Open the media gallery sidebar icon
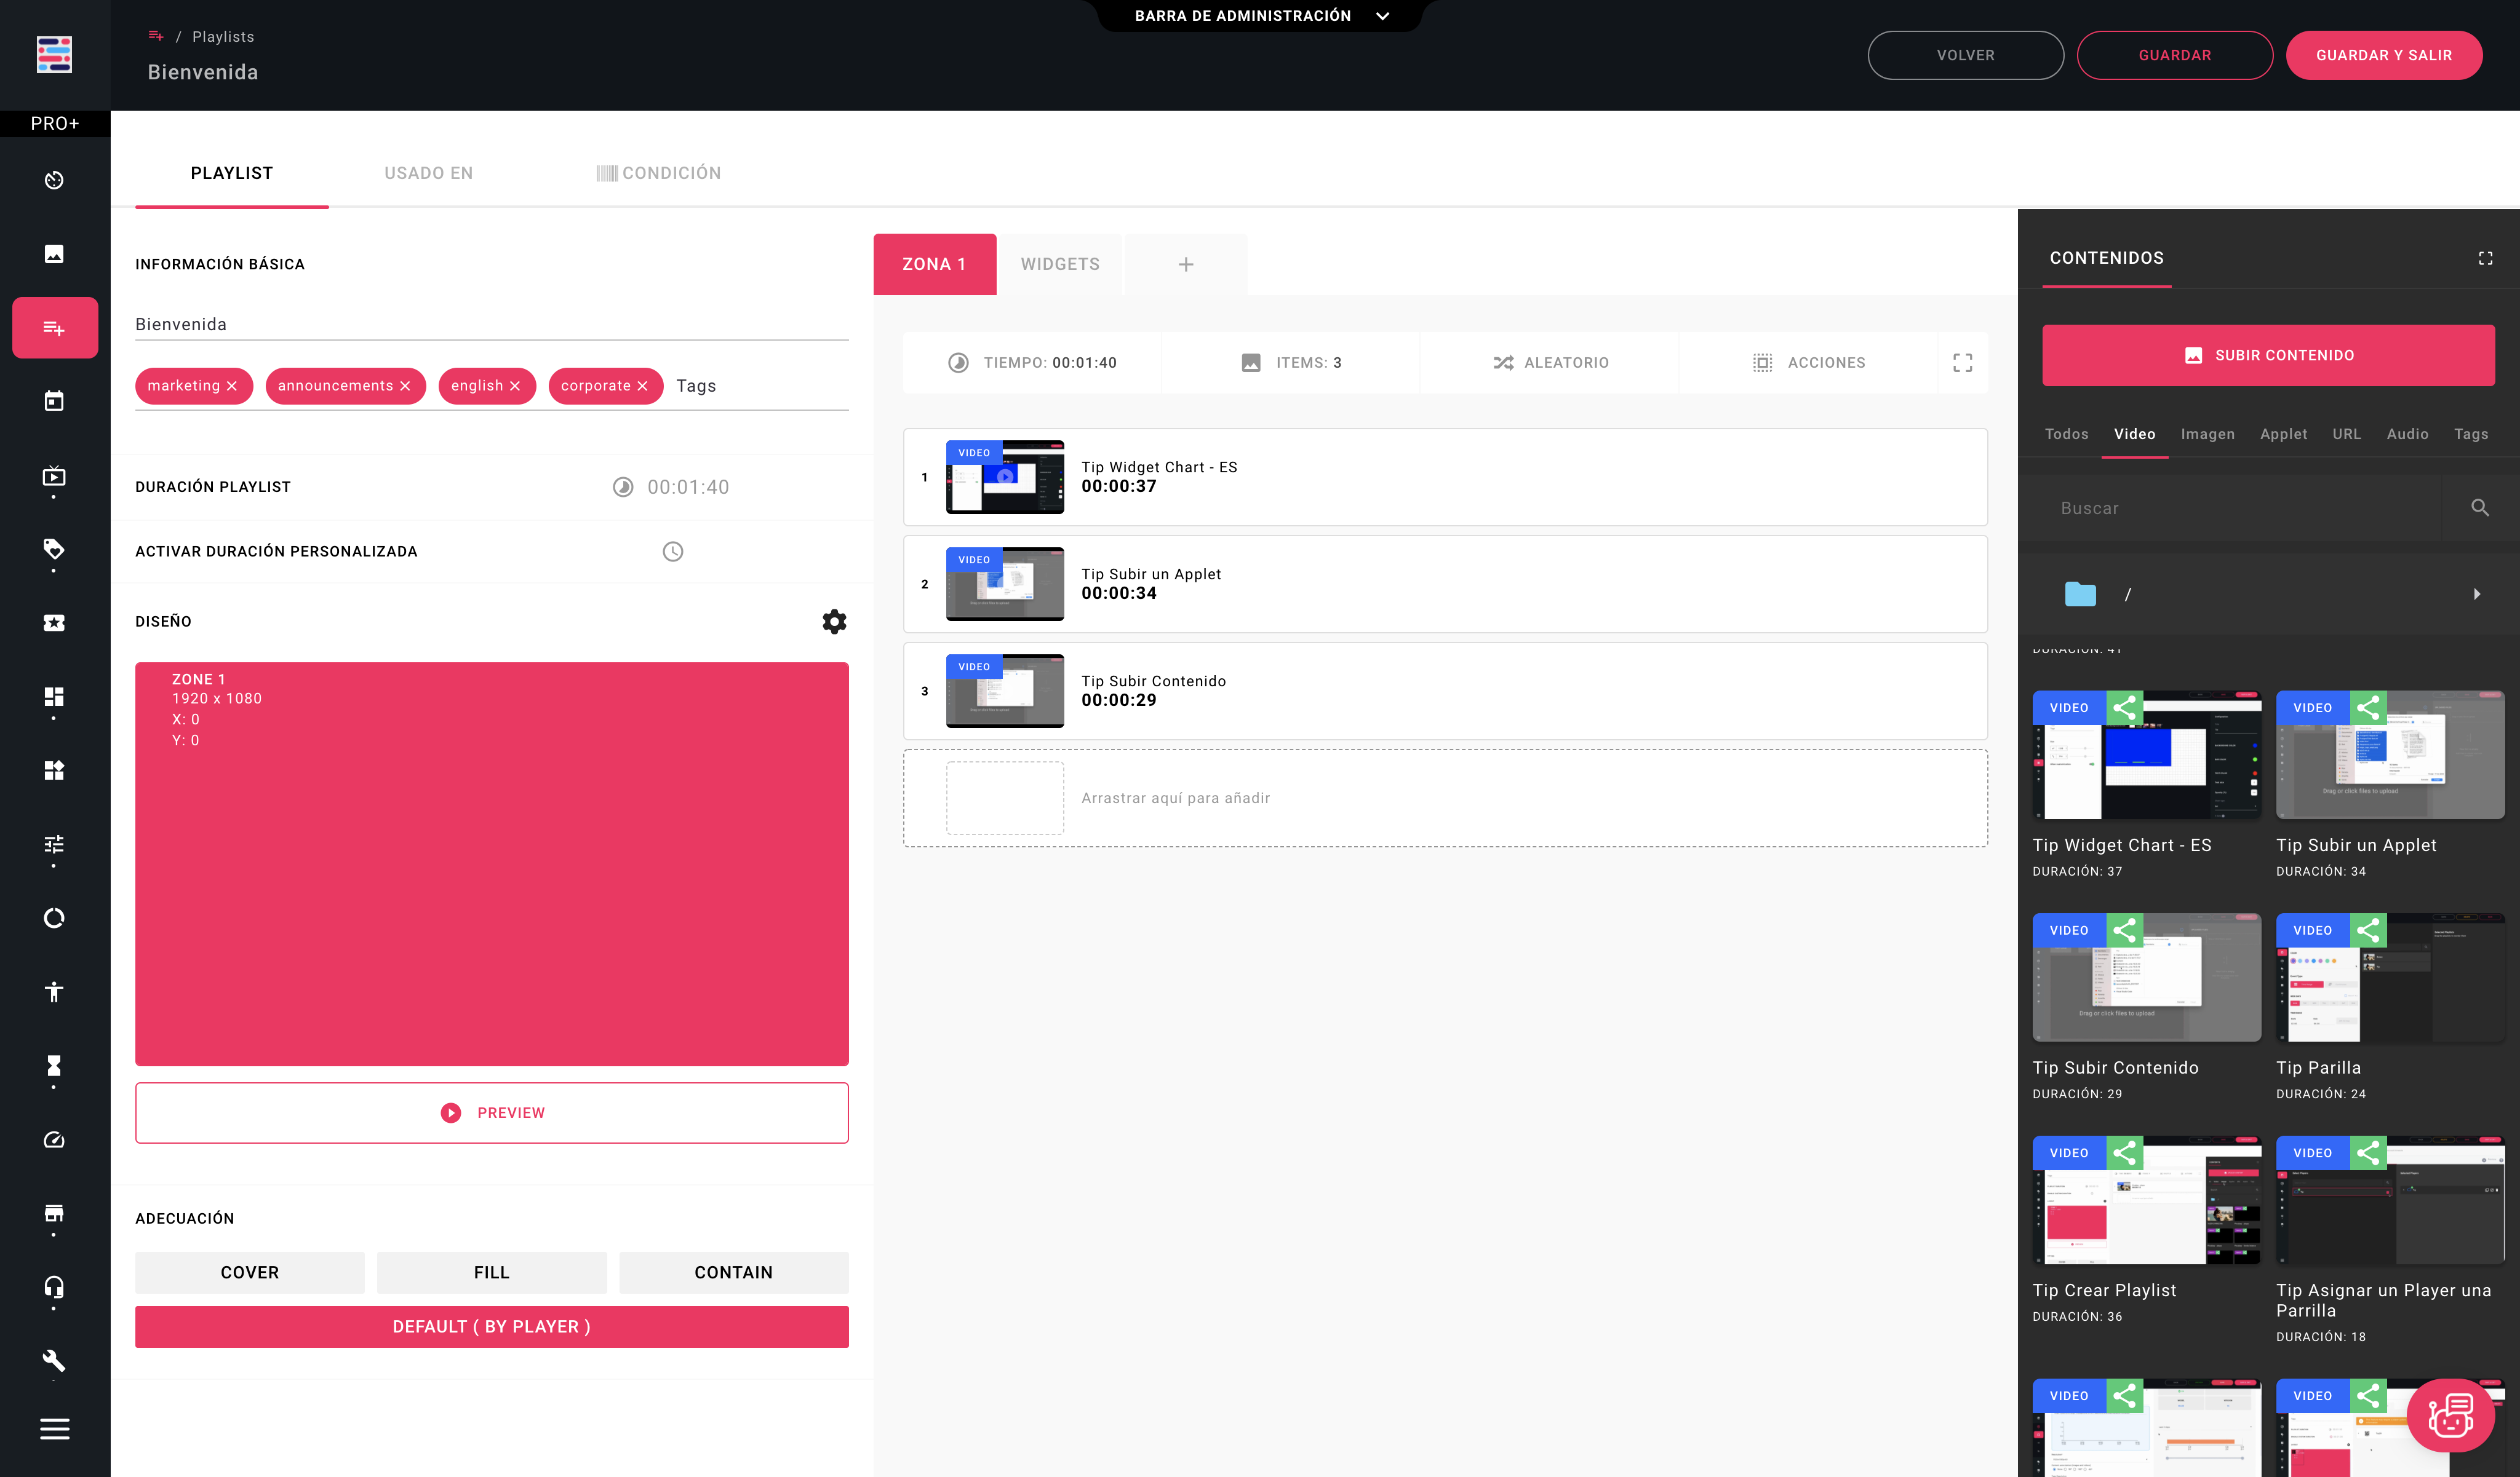The height and width of the screenshot is (1477, 2520). point(54,254)
